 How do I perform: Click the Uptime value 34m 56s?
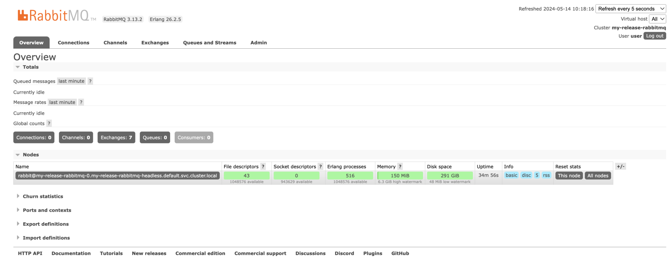[x=488, y=175]
